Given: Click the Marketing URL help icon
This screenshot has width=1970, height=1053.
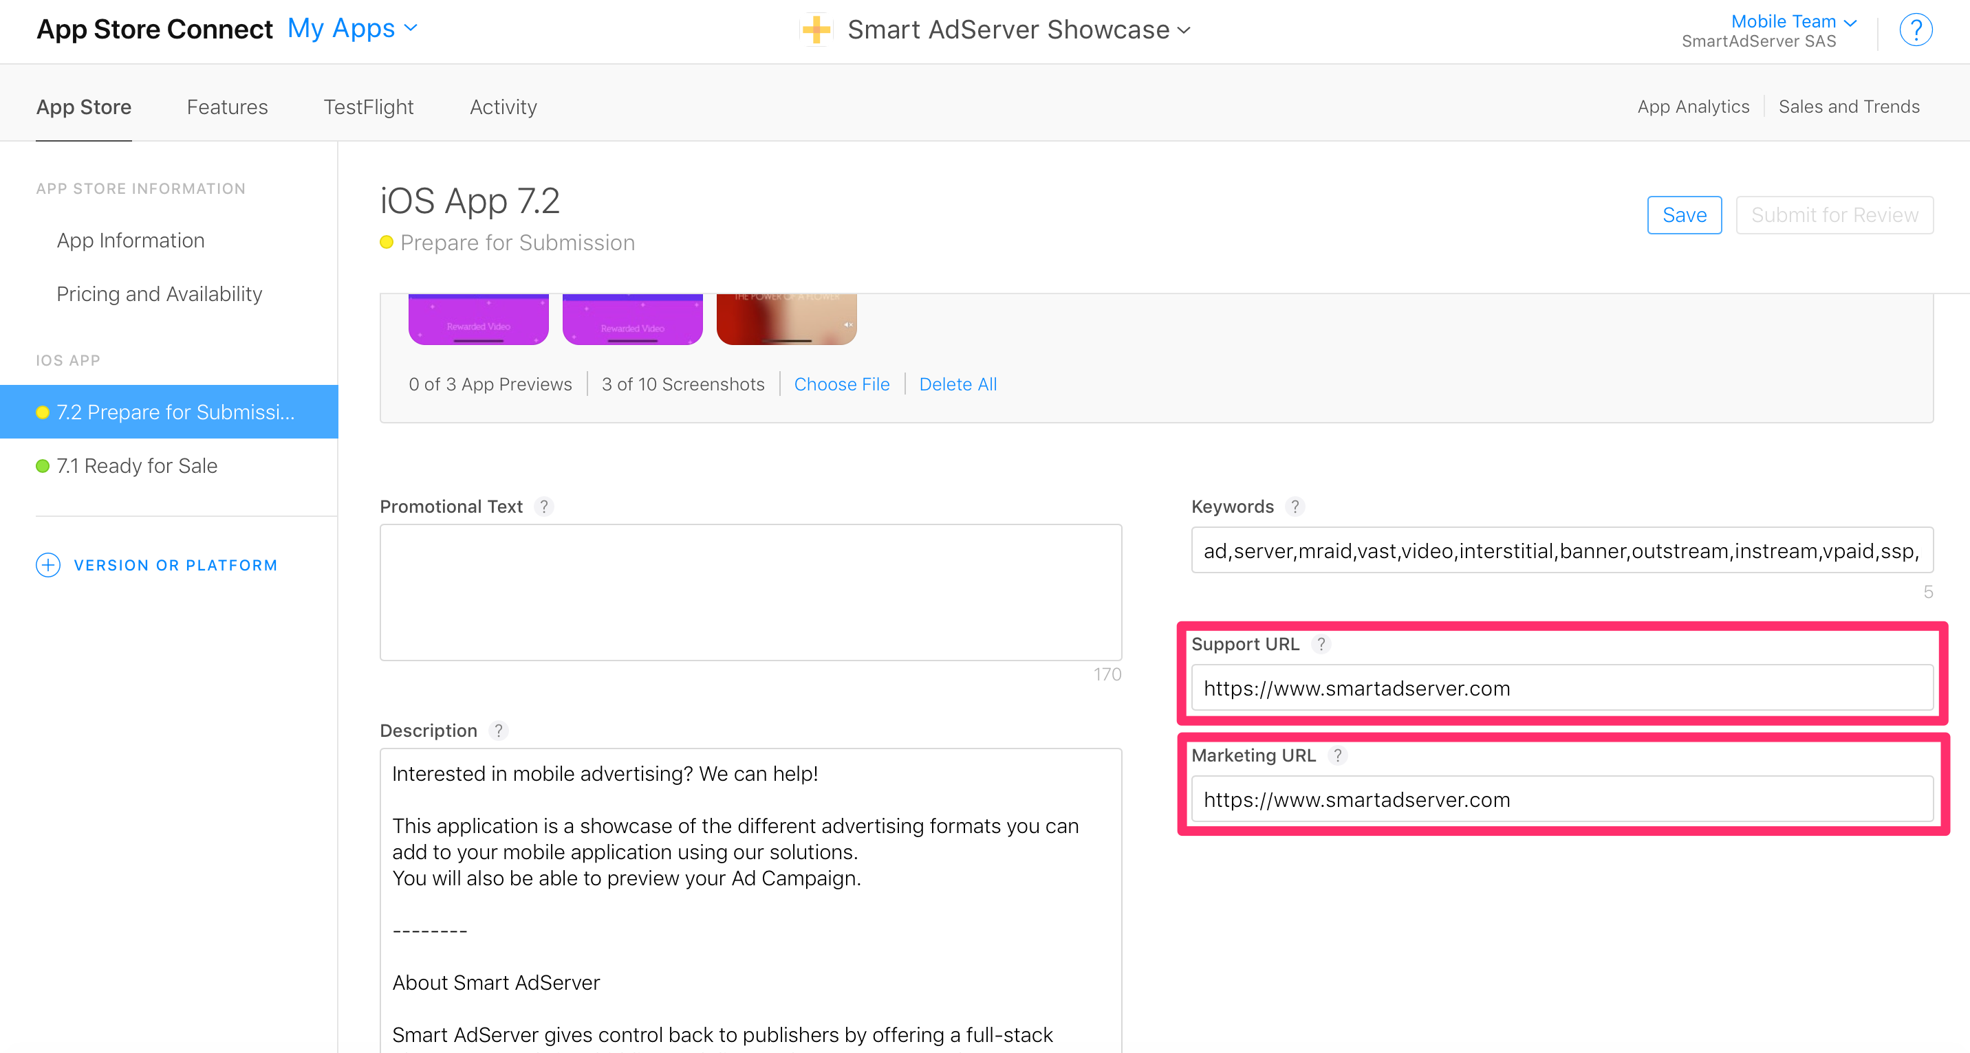Looking at the screenshot, I should pos(1338,755).
